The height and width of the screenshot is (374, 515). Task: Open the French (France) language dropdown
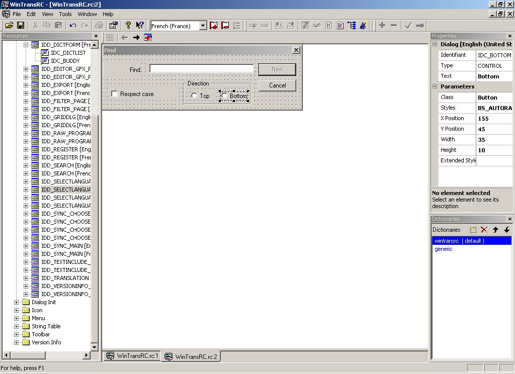click(x=203, y=26)
